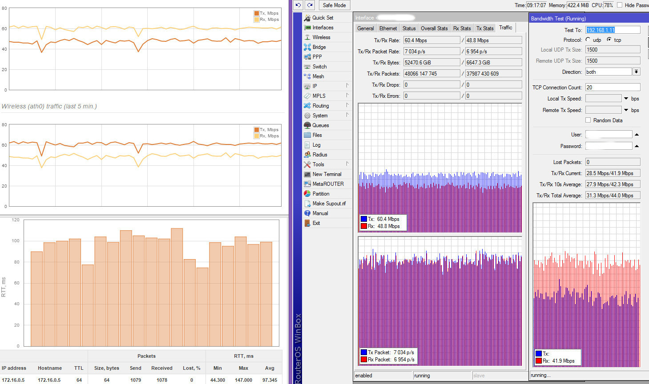Image resolution: width=649 pixels, height=384 pixels.
Task: Click the Make Supout.rif entry
Action: (329, 204)
